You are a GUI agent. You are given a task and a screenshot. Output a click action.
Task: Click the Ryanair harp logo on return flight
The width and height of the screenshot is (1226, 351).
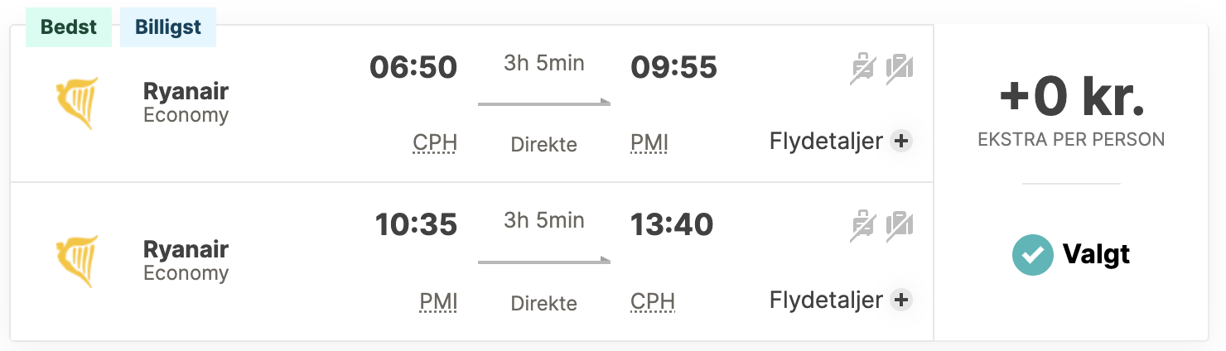click(76, 262)
